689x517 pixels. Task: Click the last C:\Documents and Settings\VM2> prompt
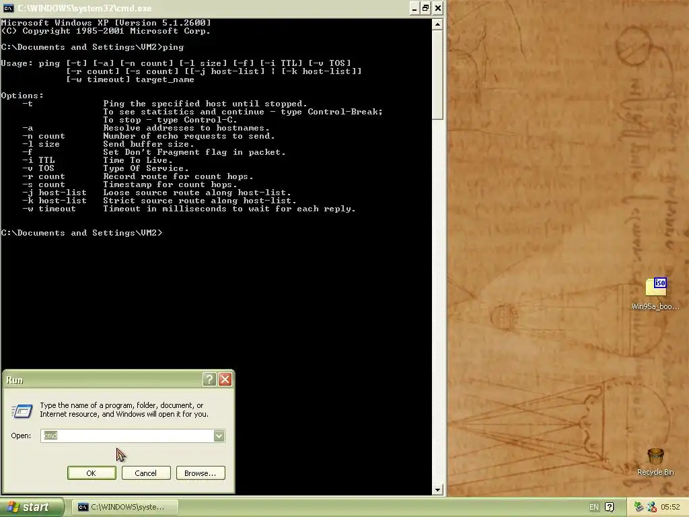(81, 233)
